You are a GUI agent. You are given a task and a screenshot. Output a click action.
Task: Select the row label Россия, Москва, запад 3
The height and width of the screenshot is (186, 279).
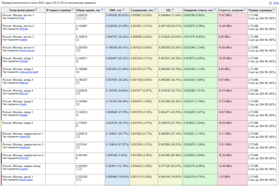[x=18, y=80]
